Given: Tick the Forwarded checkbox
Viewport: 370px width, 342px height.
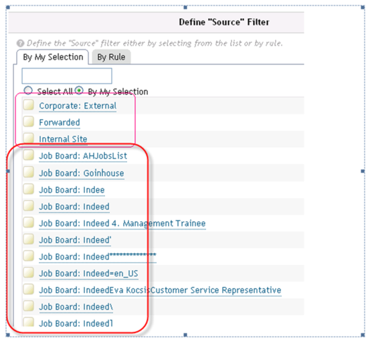Looking at the screenshot, I should 29,122.
